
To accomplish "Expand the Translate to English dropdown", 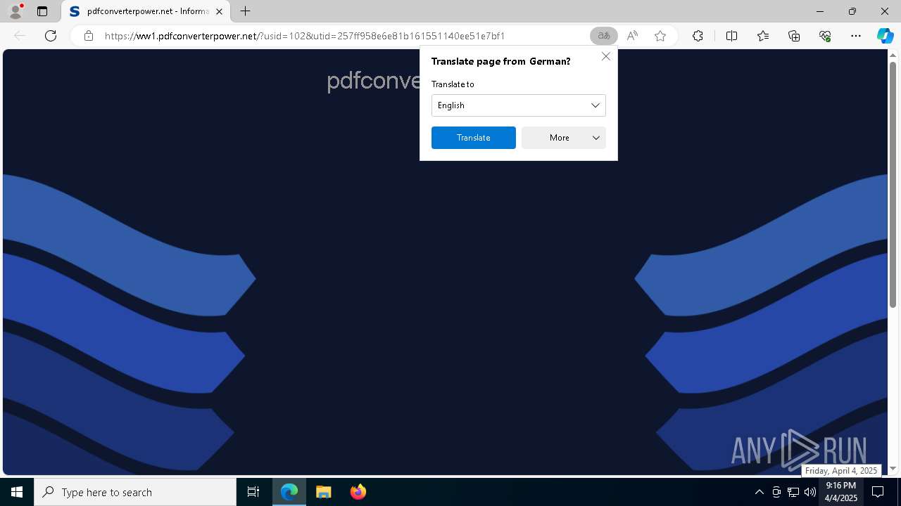I will tap(519, 105).
